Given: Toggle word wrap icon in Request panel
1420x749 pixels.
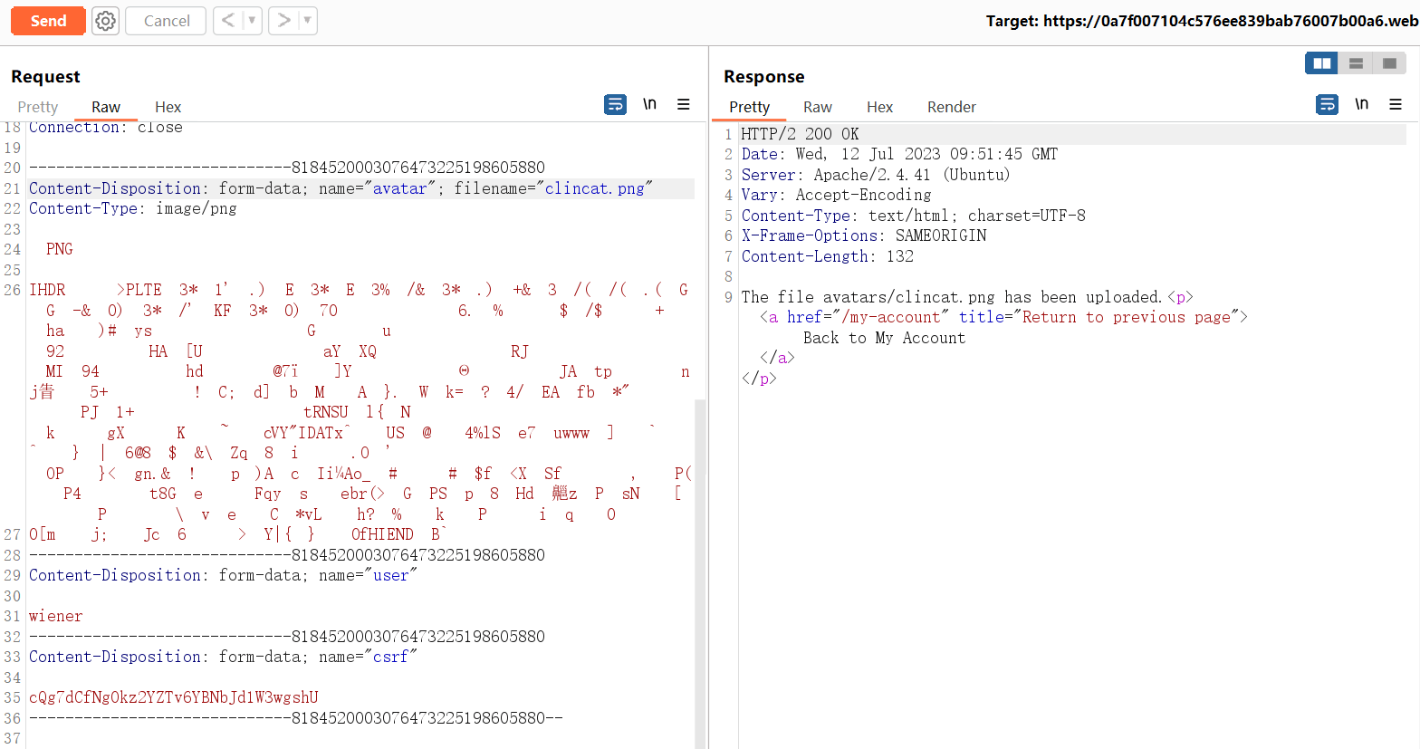Looking at the screenshot, I should tap(615, 105).
